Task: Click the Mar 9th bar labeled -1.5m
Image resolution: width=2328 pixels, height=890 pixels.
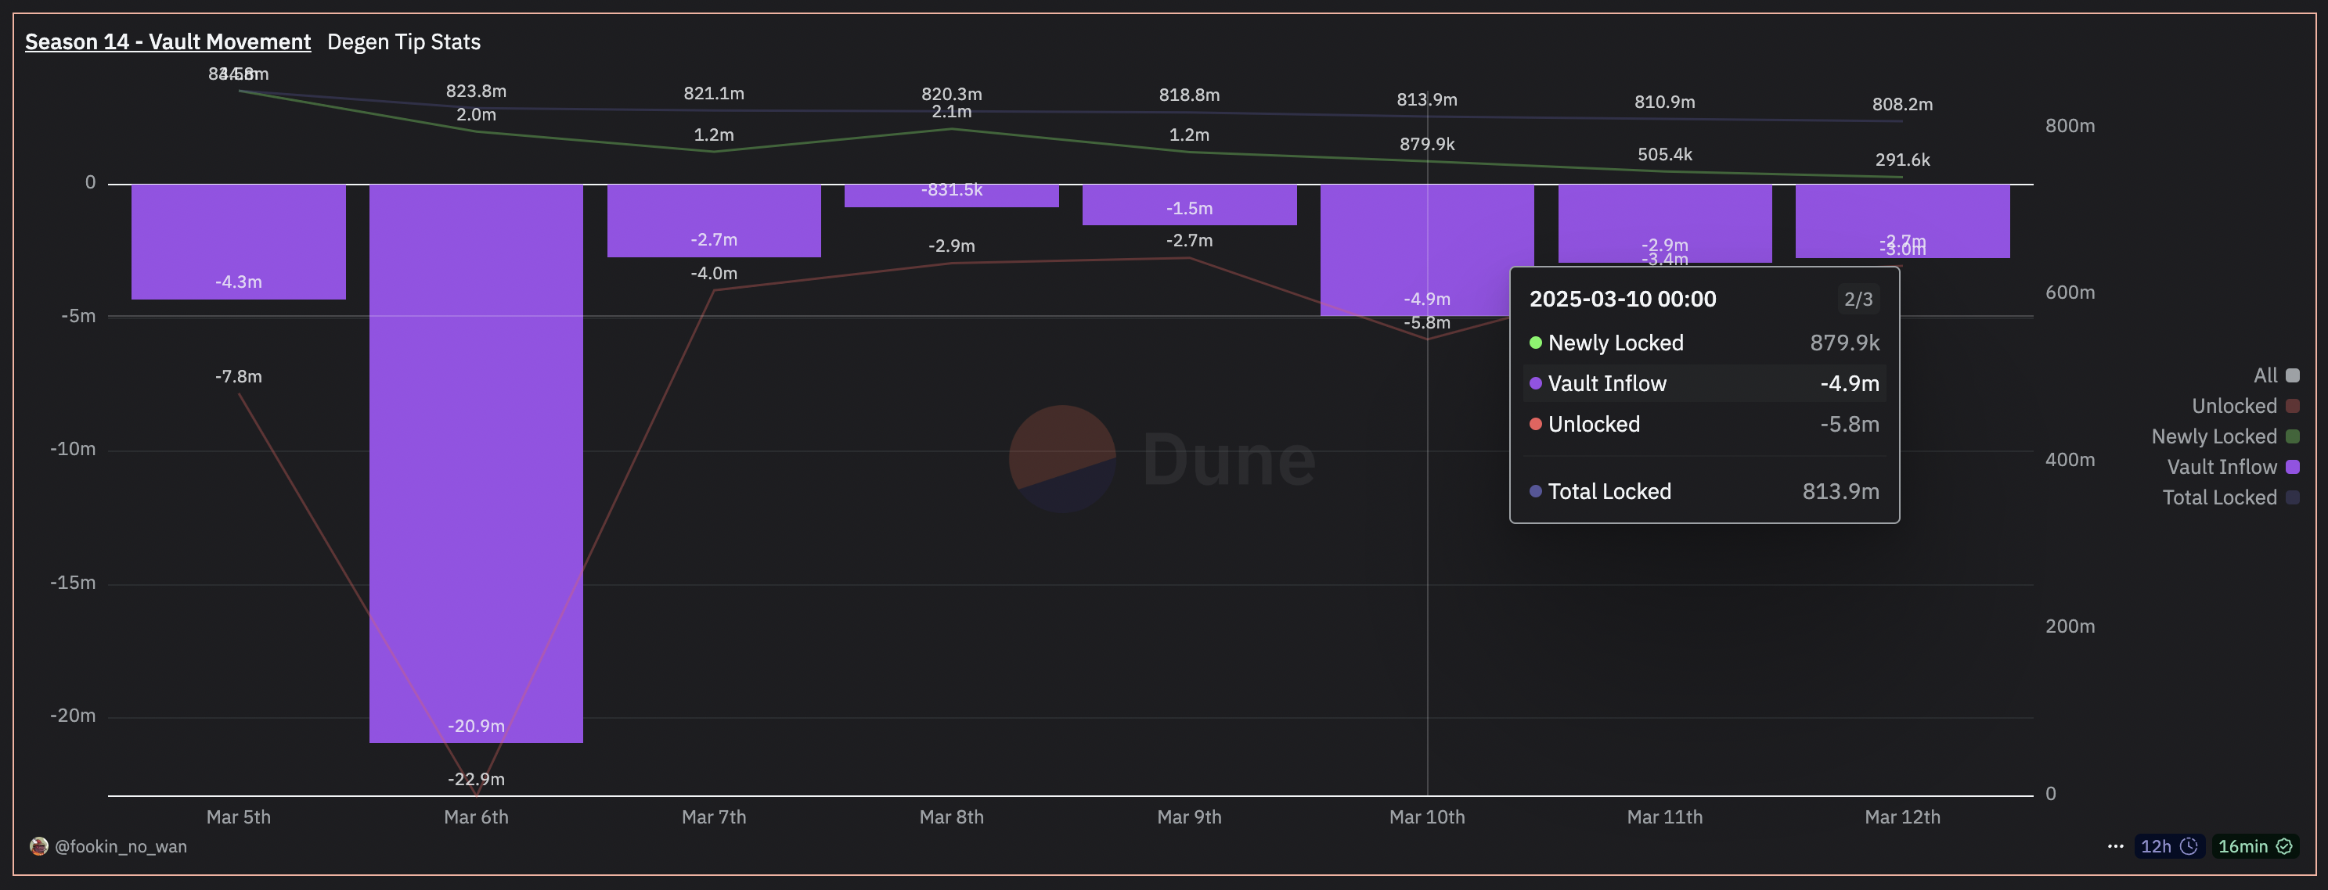Action: point(1189,205)
